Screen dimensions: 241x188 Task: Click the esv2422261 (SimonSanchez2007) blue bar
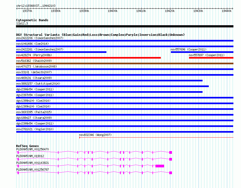(61, 52)
